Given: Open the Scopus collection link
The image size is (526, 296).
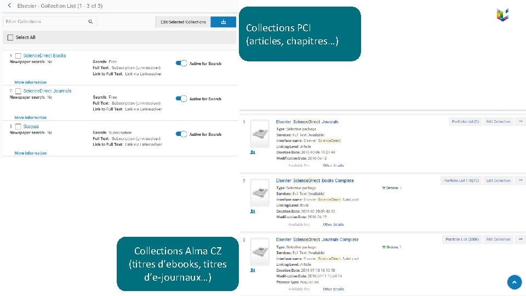Looking at the screenshot, I should tap(31, 127).
